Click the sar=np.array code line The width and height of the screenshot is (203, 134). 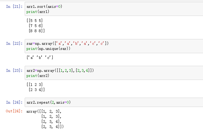[x=67, y=44]
